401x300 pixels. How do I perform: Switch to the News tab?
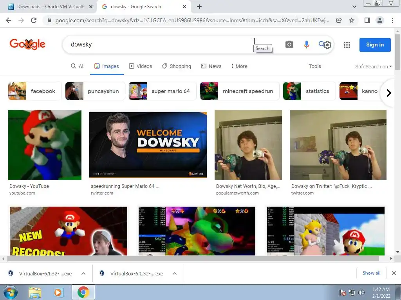pos(211,66)
